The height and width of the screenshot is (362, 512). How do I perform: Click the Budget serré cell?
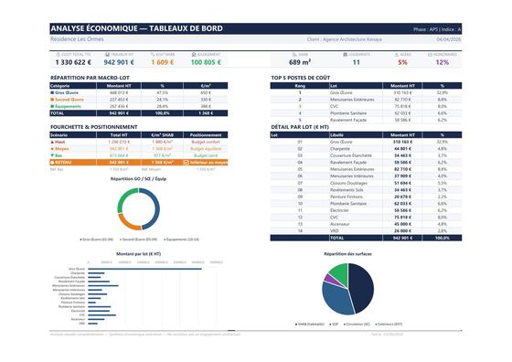(x=206, y=155)
